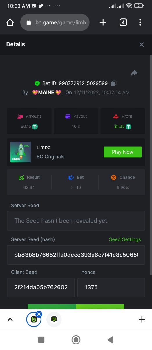Expand the bottom tab strip chevron

pyautogui.click(x=10, y=319)
